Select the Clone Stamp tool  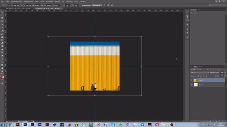[x=2, y=37]
